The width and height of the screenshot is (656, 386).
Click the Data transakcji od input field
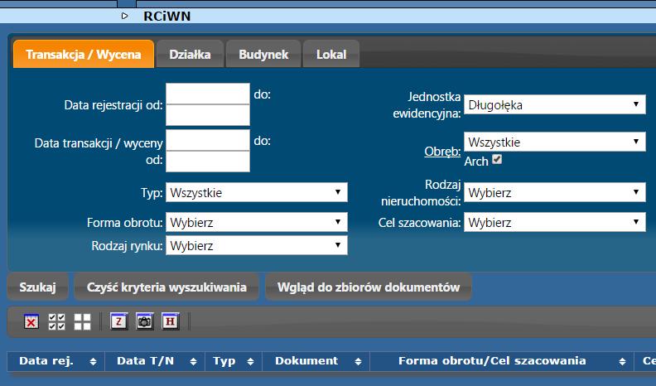tap(208, 140)
